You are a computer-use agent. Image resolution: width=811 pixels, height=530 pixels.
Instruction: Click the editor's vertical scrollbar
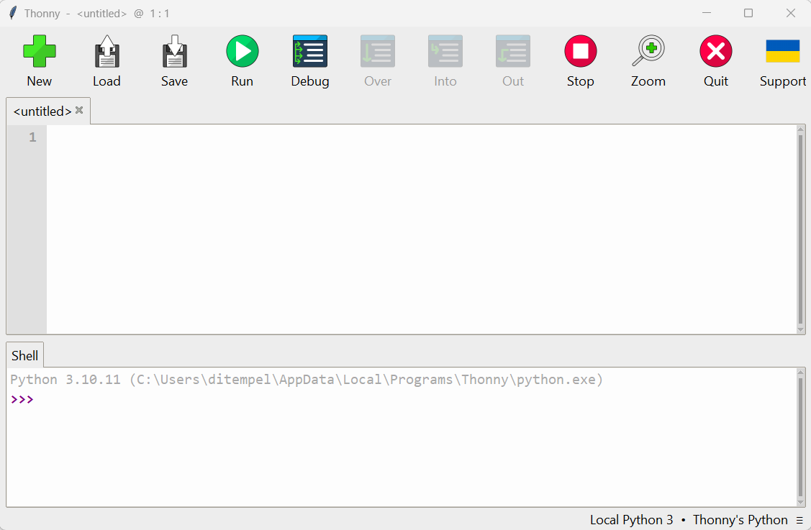click(801, 229)
